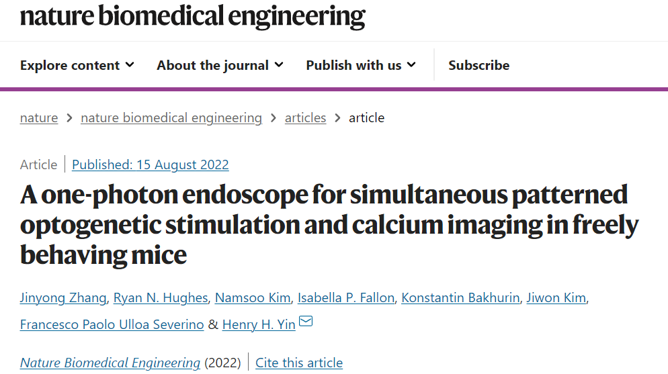Expand the Publish with us chevron
Screen dimensions: 668x374
pyautogui.click(x=411, y=64)
